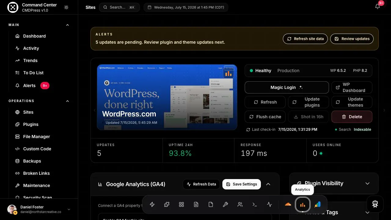The width and height of the screenshot is (391, 220).
Task: Click the wrench icon in the dock
Action: click(x=225, y=205)
